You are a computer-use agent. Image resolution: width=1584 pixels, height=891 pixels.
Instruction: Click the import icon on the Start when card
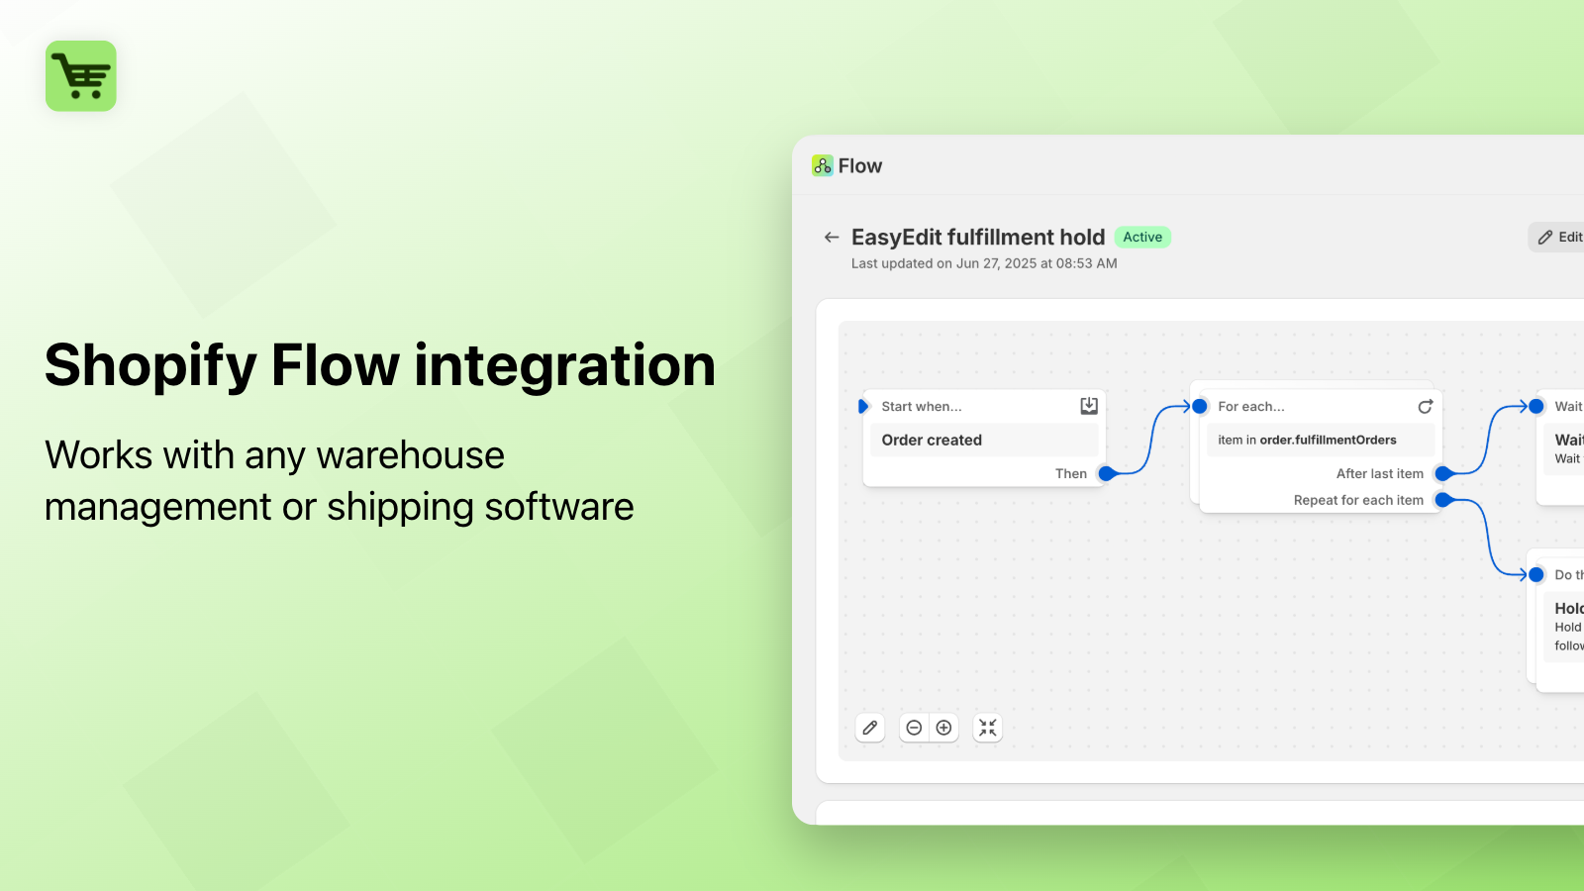point(1089,405)
